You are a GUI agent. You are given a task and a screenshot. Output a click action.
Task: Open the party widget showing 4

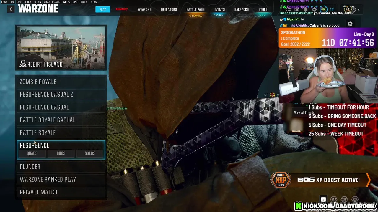351,9
